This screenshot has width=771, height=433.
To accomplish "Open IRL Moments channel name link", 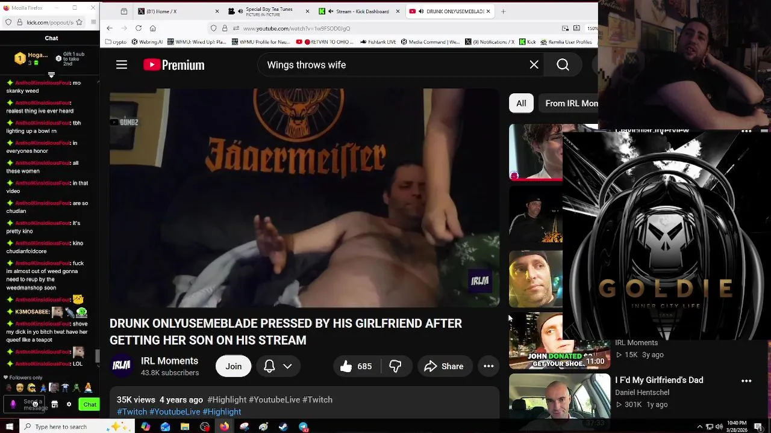I will (169, 361).
